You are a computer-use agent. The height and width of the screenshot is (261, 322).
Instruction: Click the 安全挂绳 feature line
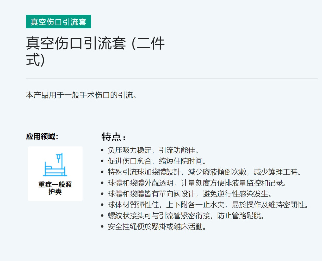[x=157, y=227]
